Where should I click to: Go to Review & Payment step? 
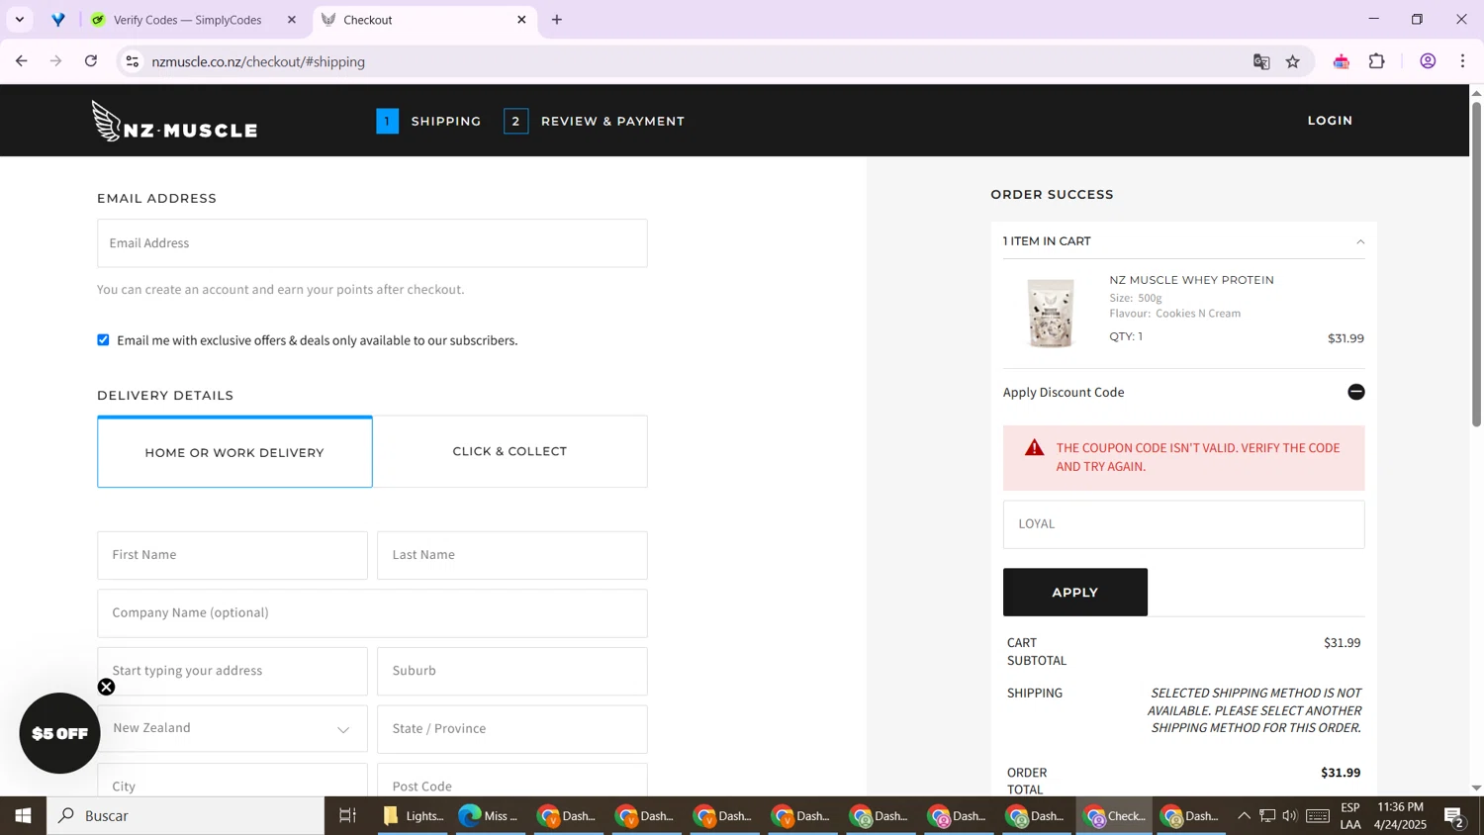(595, 121)
